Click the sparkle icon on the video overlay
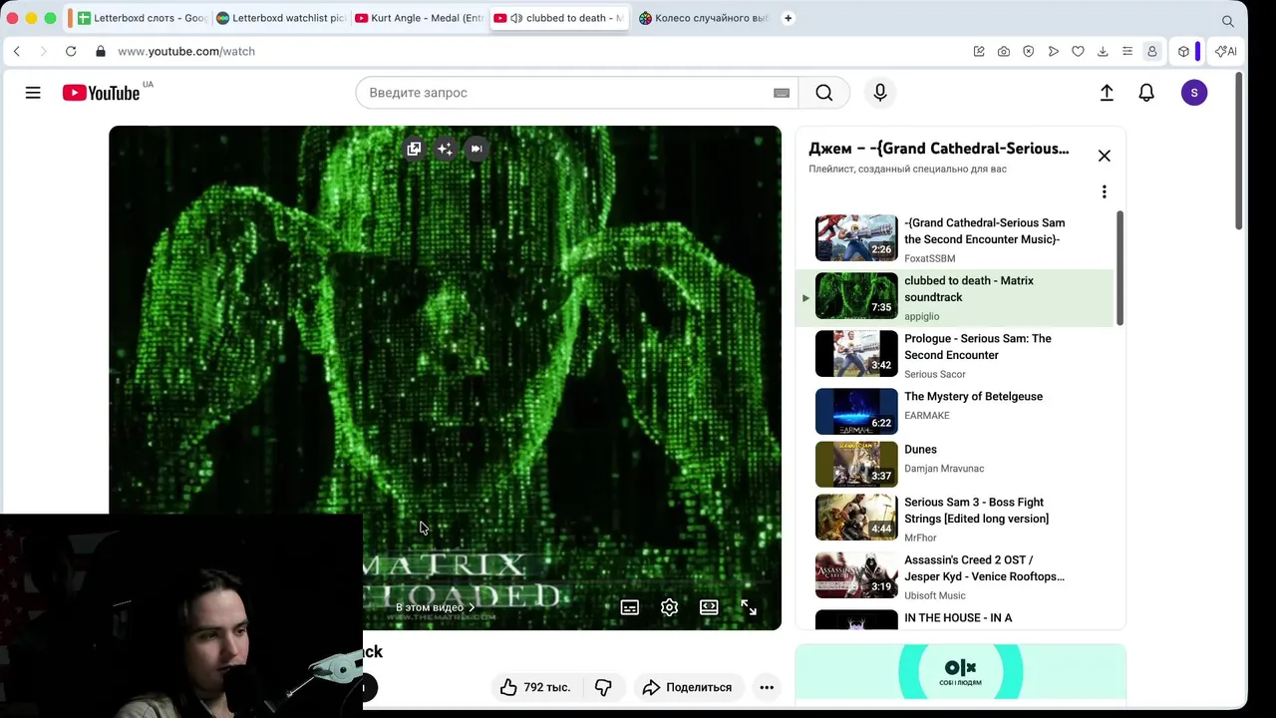The image size is (1276, 718). 445,149
